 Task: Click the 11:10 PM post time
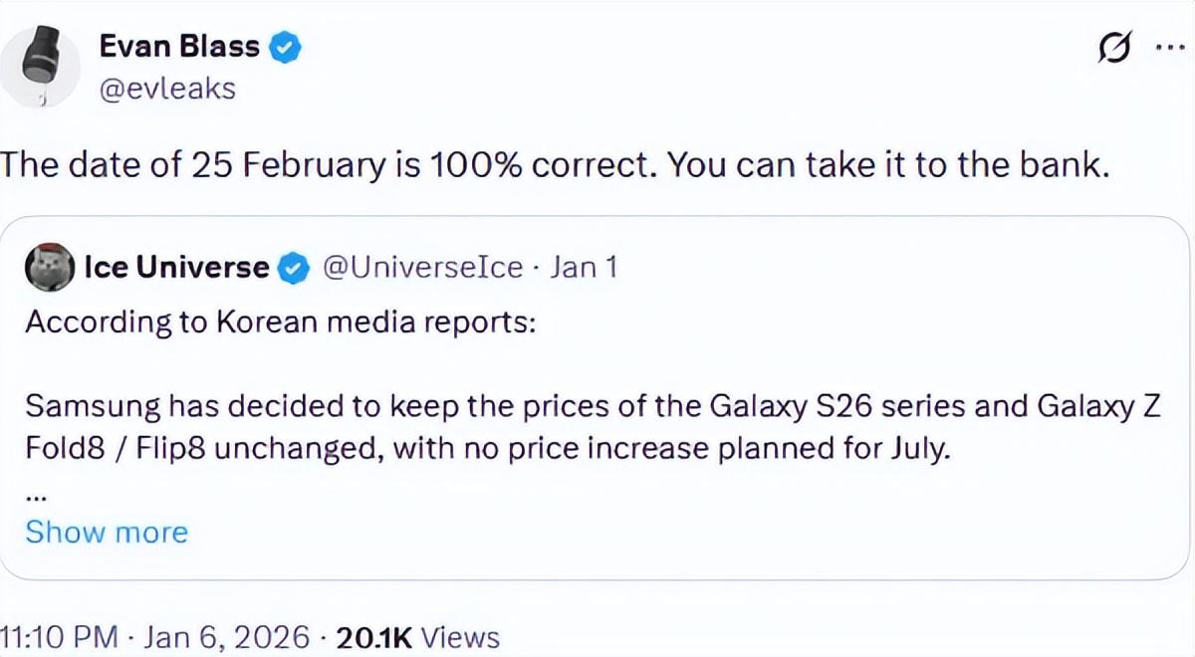[58, 637]
